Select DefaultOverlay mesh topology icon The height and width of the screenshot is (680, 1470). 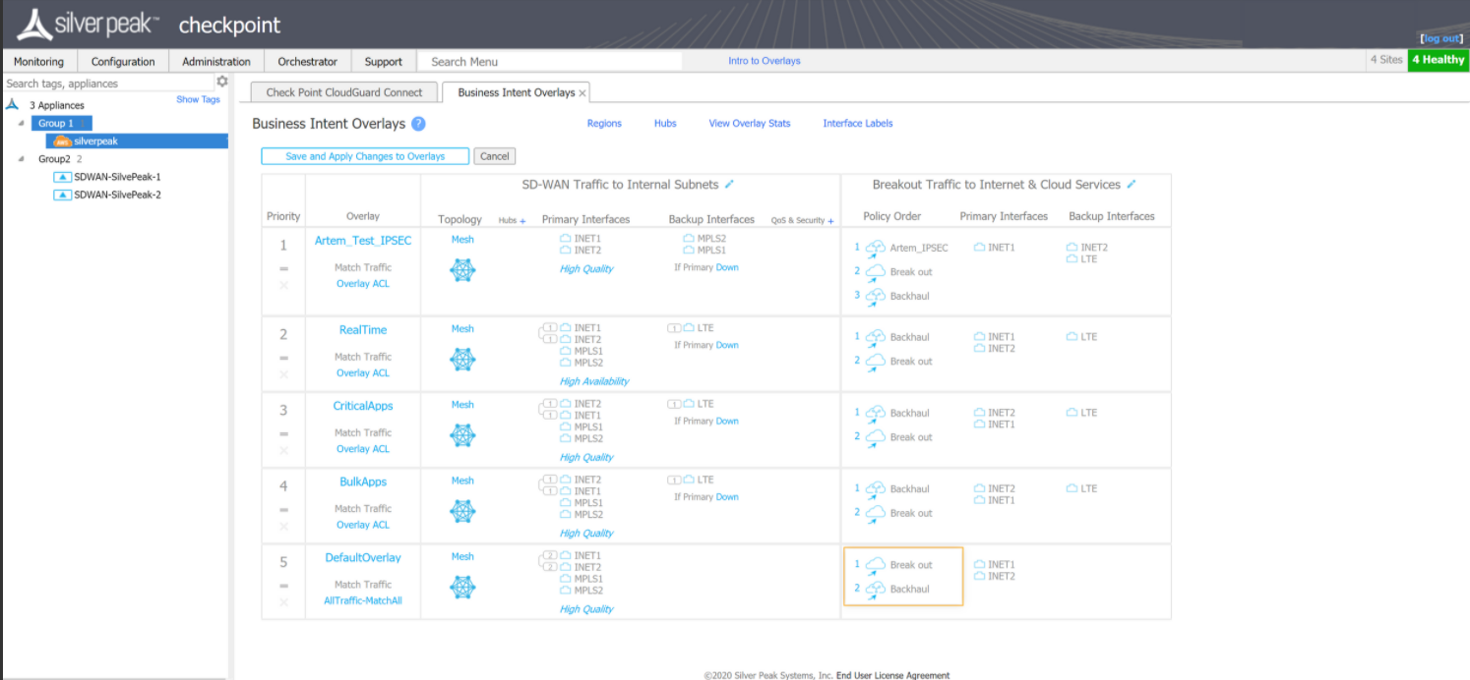click(462, 587)
